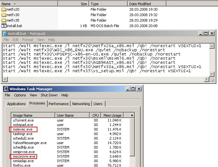Click the Task Manager title bar icon
This screenshot has width=218, height=167.
6,89
